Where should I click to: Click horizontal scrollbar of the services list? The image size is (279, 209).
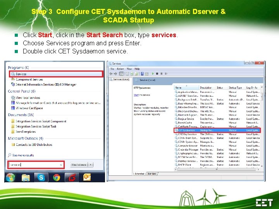click(x=217, y=170)
